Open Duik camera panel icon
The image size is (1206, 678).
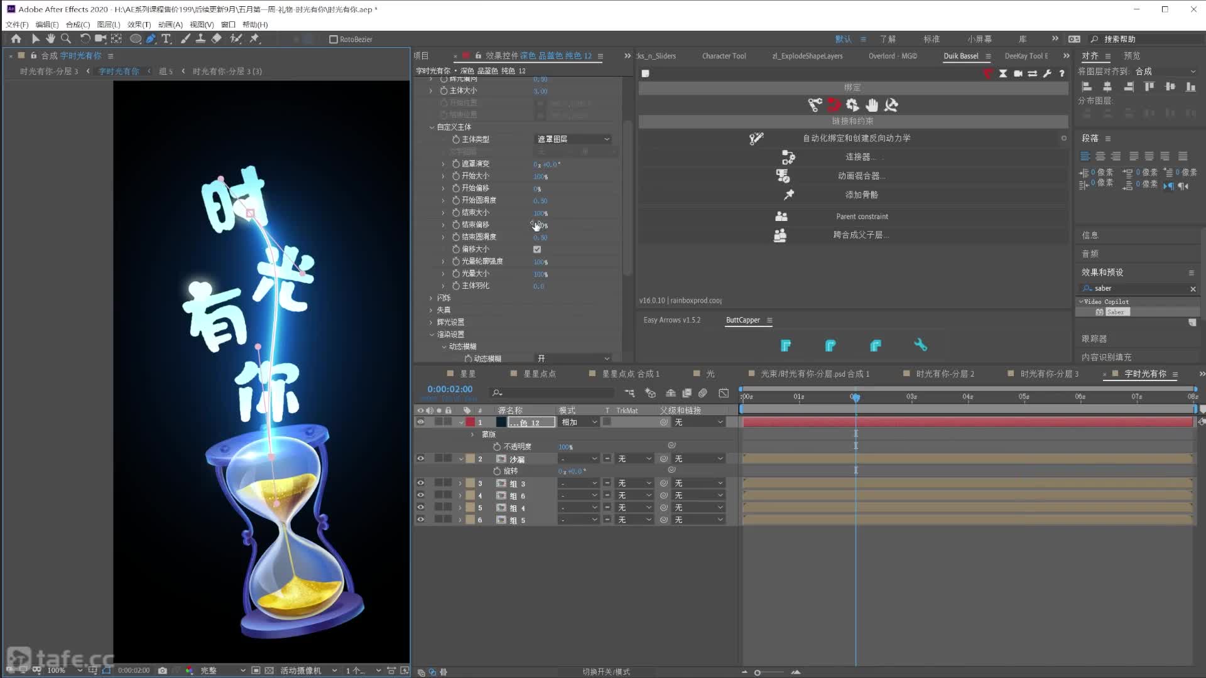(x=1018, y=73)
